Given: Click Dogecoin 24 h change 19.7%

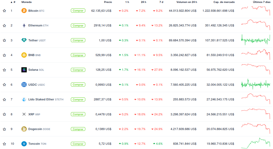Looking at the screenshot, I should coord(140,129).
